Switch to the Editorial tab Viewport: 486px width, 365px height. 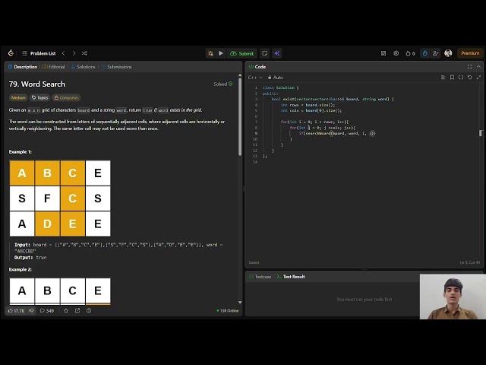pyautogui.click(x=54, y=67)
